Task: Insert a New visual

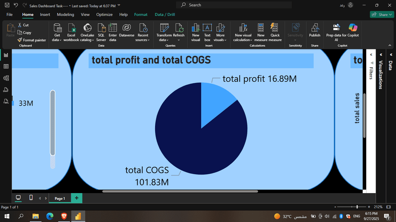Action: click(195, 32)
